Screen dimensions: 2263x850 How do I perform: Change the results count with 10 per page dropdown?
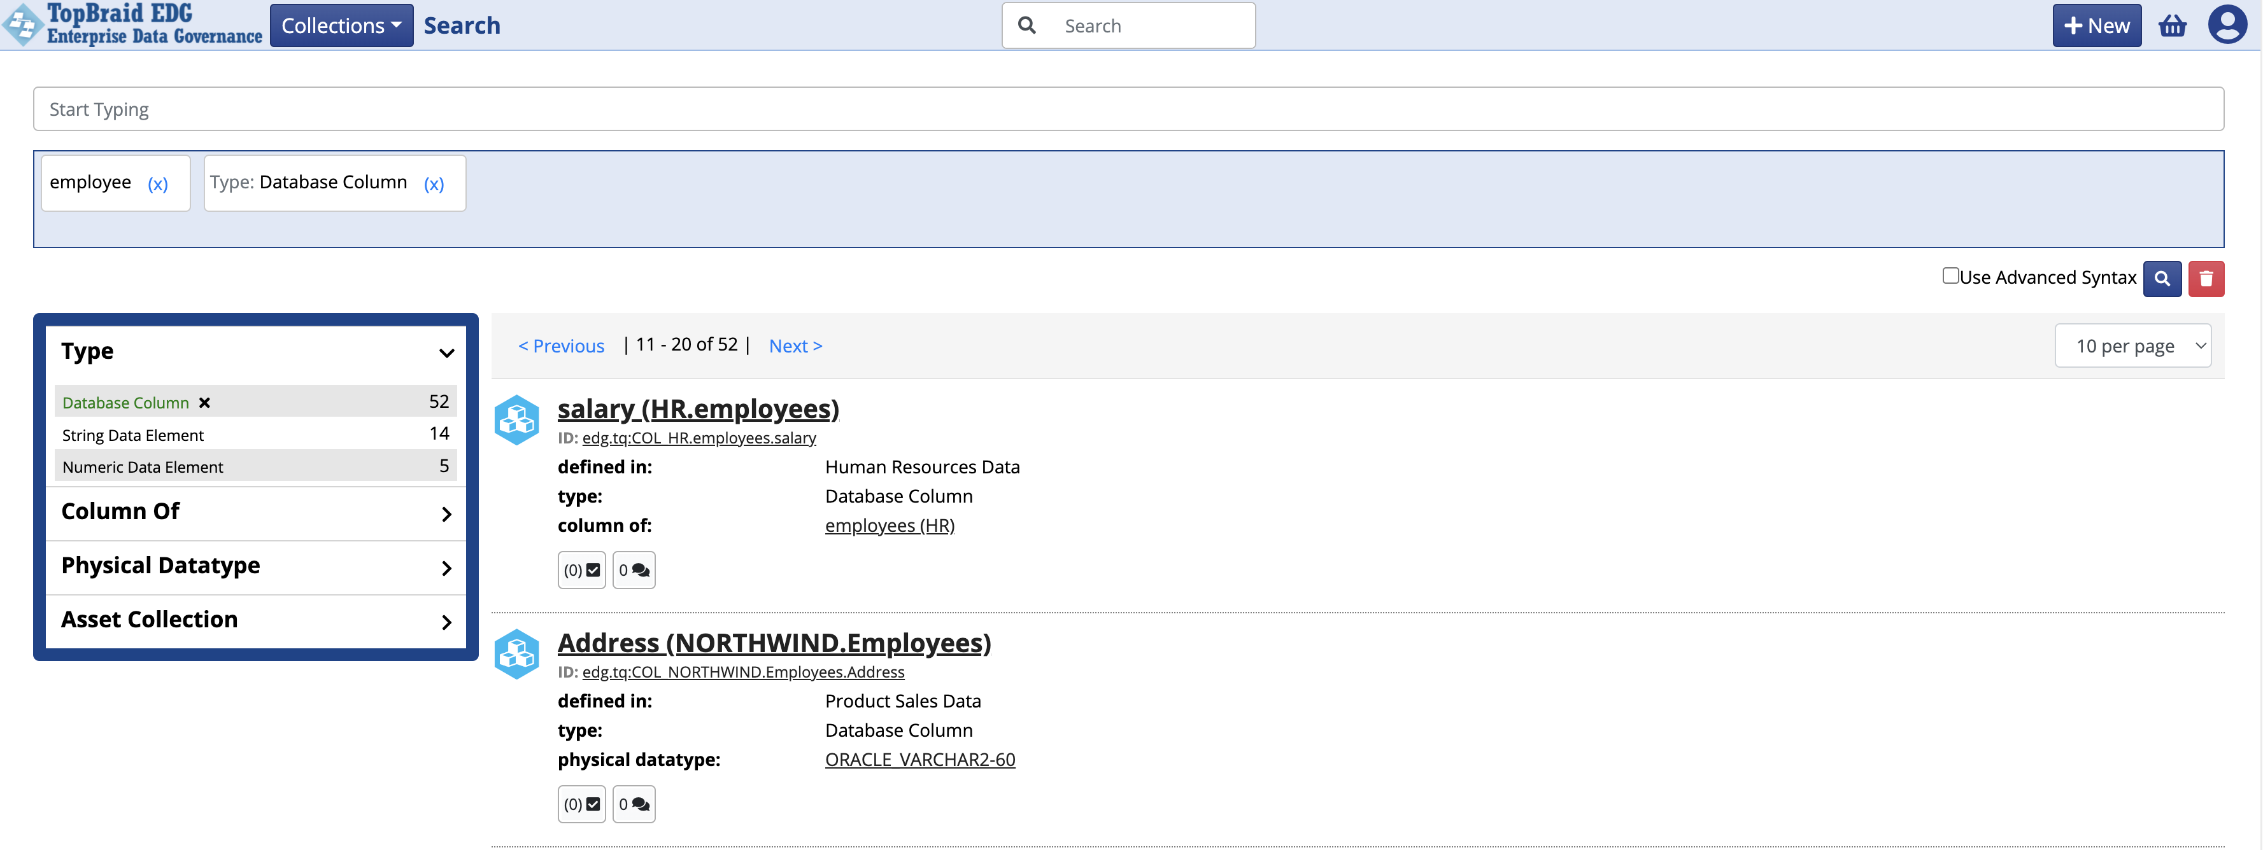(x=2133, y=345)
